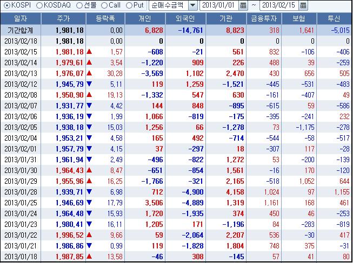Click the 주가 column header

pyautogui.click(x=63, y=19)
